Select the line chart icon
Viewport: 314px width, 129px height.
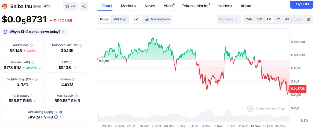point(137,19)
